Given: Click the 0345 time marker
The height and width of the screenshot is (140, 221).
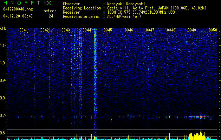Looking at the screenshot, I should point(108,30).
